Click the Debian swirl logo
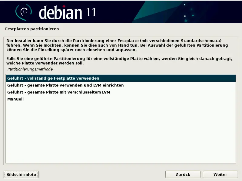Viewport: 242px width, 181px height. pyautogui.click(x=24, y=12)
